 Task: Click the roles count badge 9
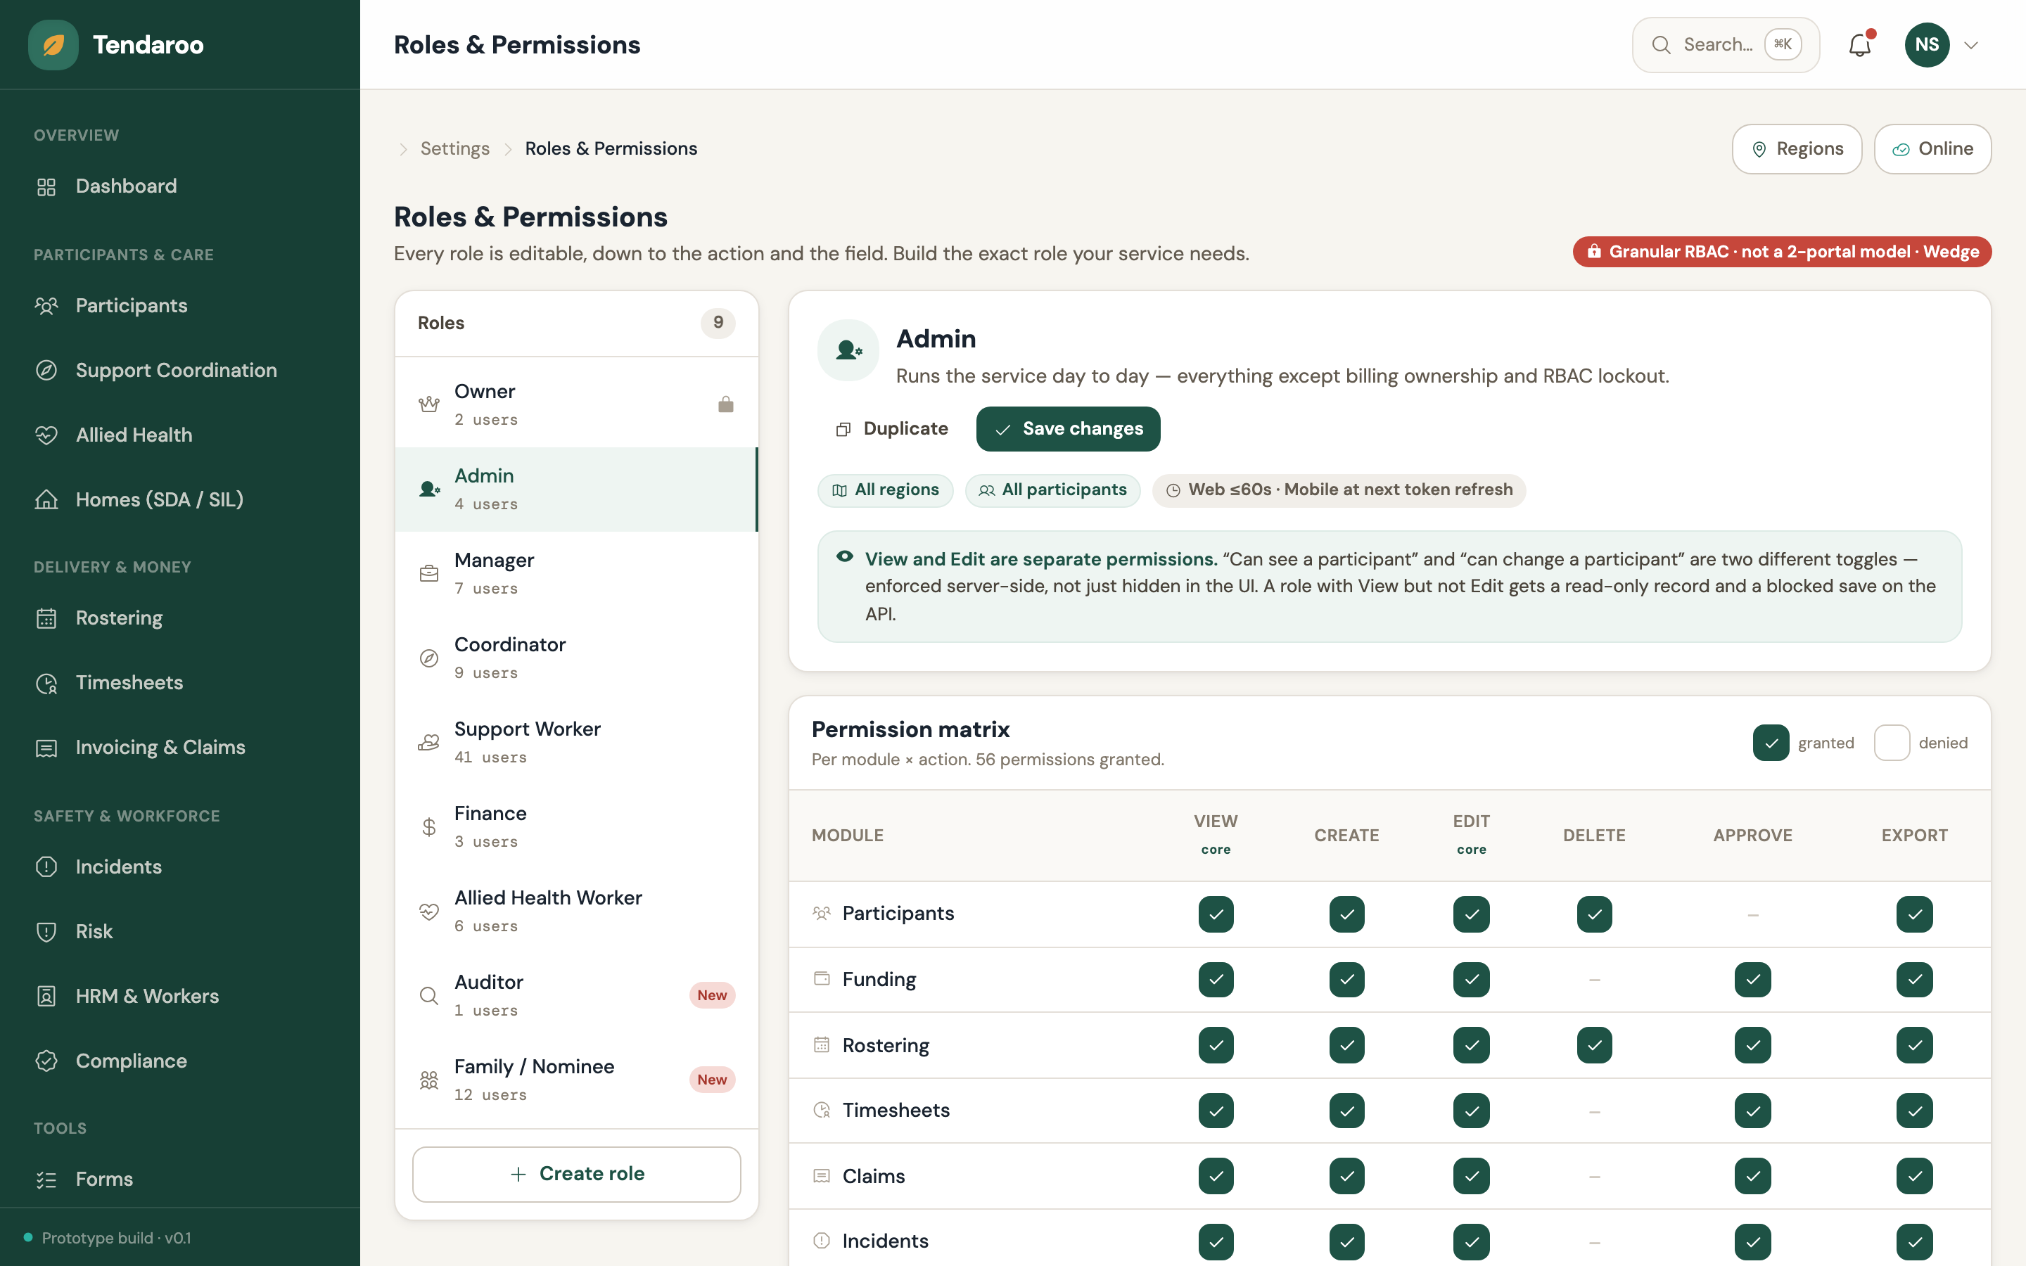coord(718,322)
